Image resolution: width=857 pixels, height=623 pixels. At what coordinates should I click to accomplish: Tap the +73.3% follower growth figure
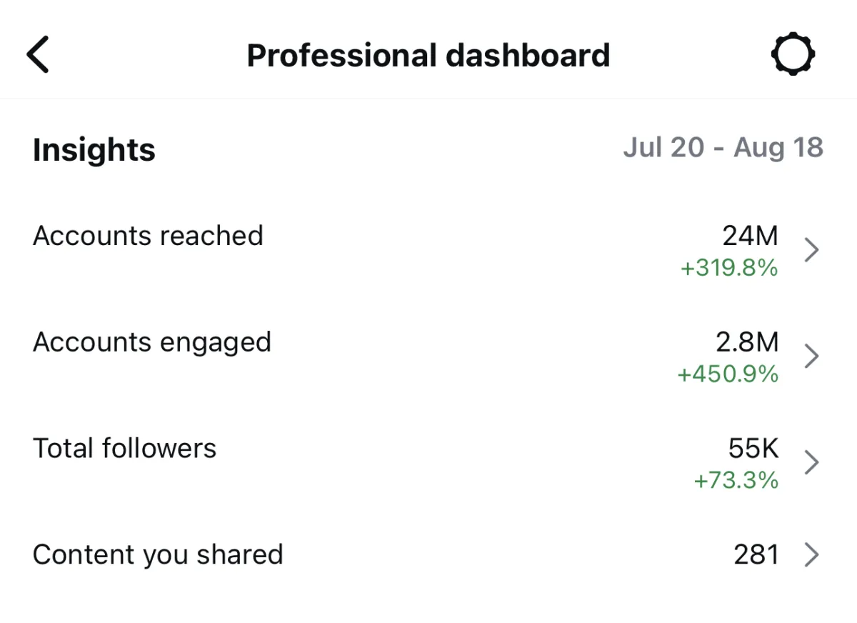(736, 480)
